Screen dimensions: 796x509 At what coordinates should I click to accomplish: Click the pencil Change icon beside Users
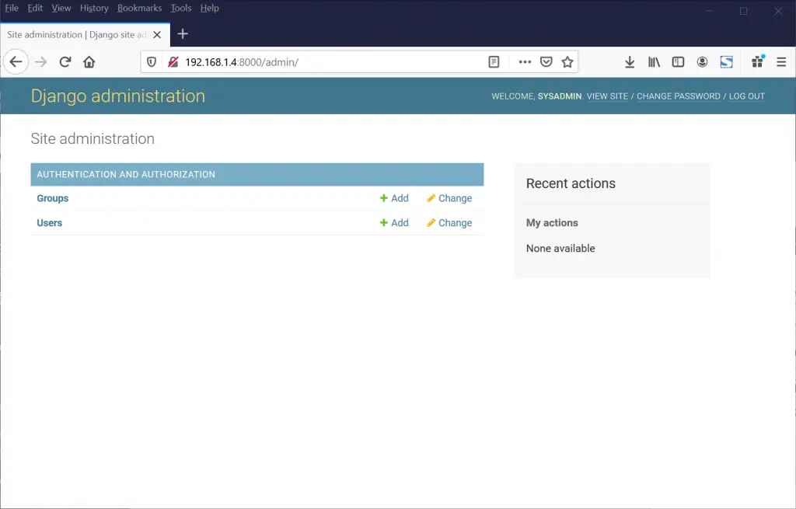pyautogui.click(x=432, y=223)
